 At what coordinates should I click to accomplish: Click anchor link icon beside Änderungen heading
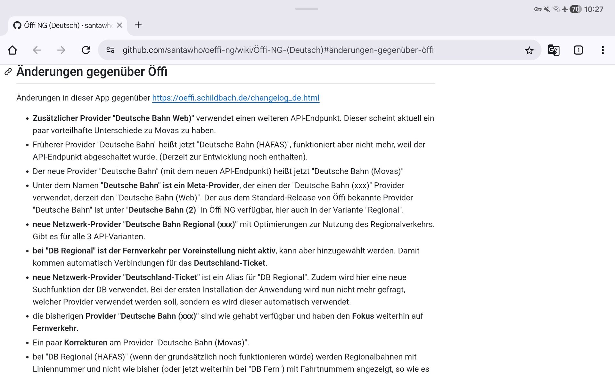(x=8, y=72)
